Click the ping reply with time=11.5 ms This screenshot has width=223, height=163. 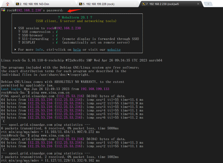(72, 107)
